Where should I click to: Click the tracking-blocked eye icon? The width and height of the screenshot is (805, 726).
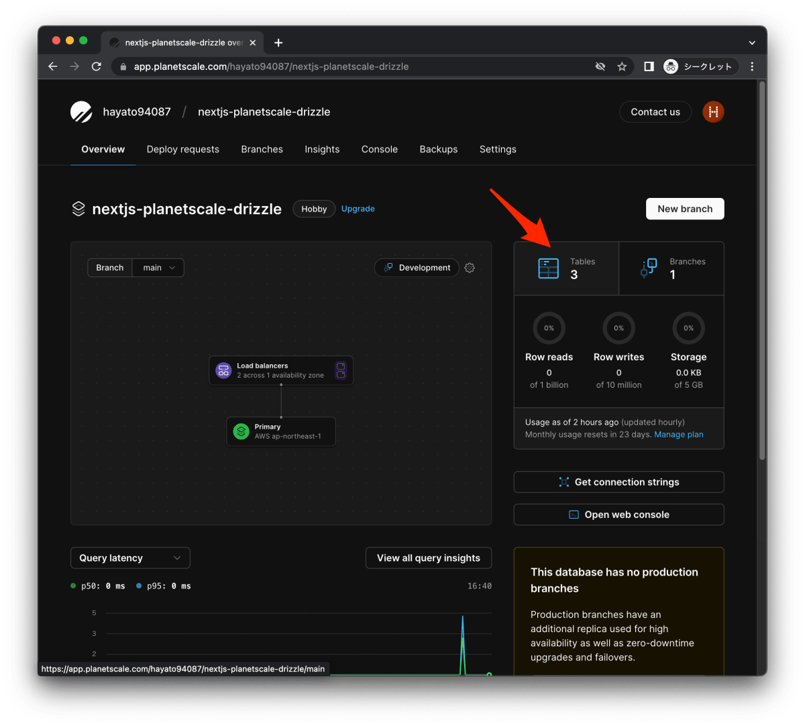(600, 66)
